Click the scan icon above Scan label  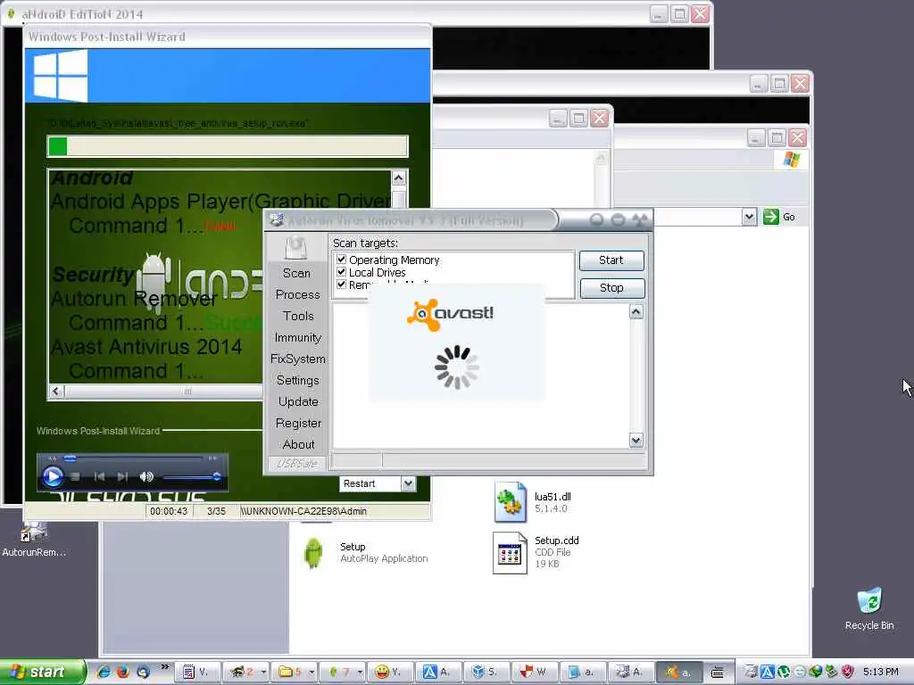point(296,248)
